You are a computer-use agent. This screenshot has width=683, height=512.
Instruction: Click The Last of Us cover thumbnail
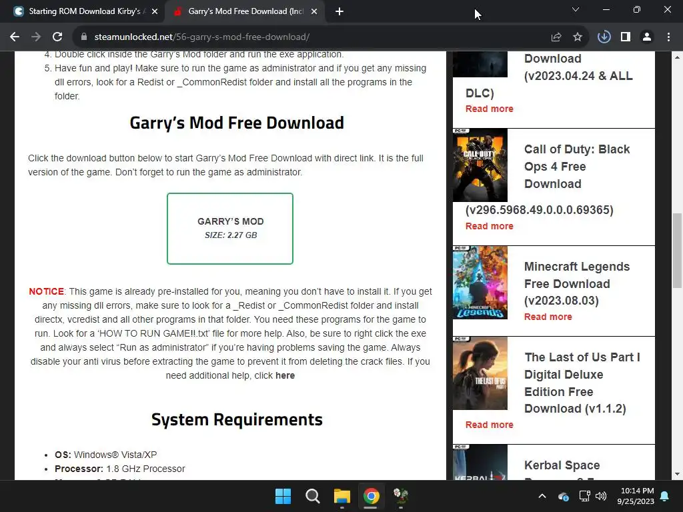coord(480,373)
